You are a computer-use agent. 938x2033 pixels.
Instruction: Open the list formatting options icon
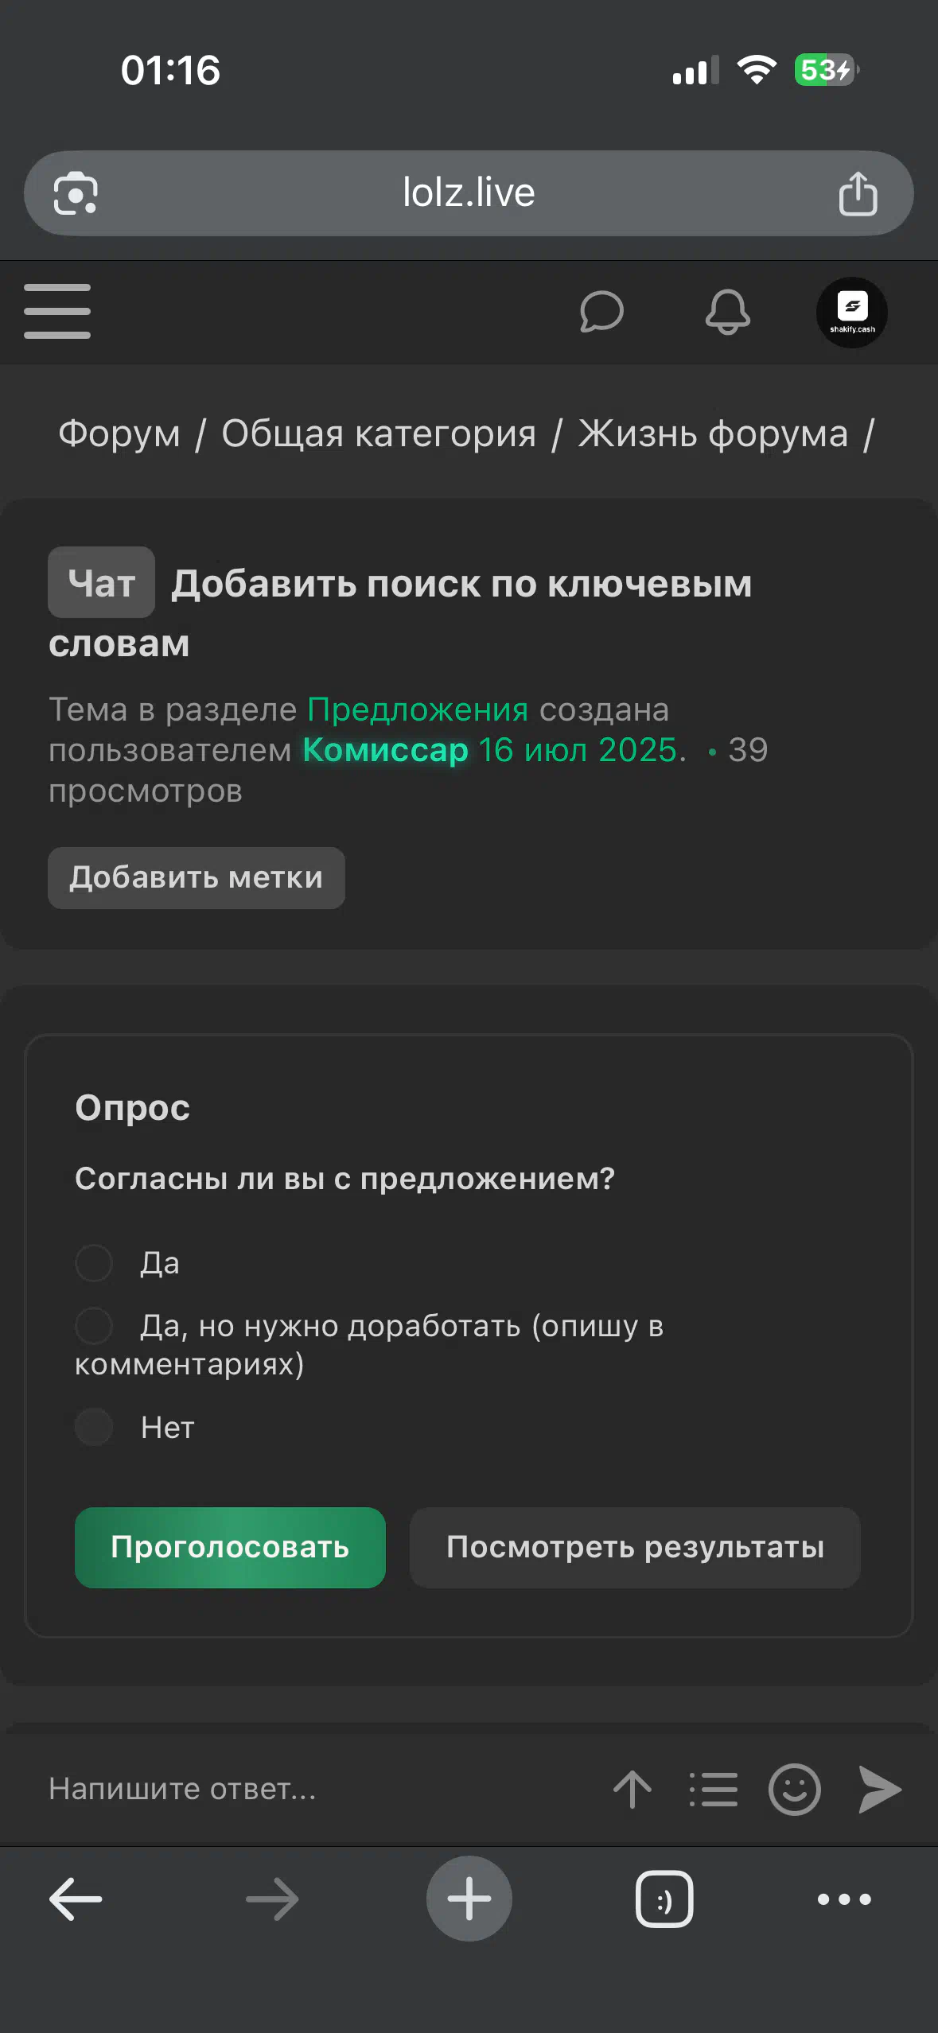click(x=714, y=1789)
